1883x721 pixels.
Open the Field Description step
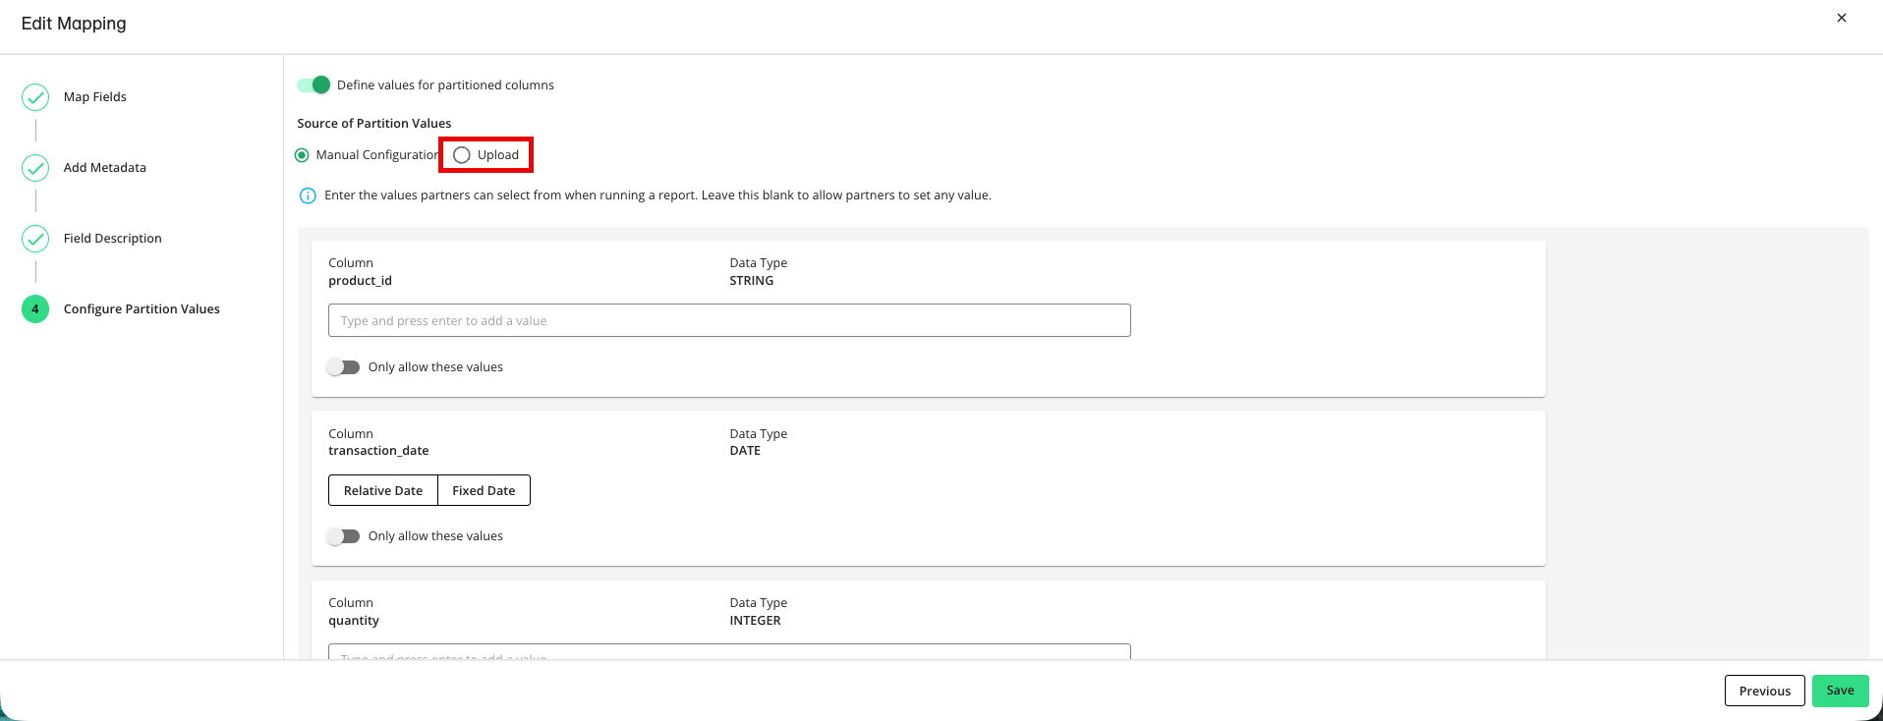[x=113, y=239]
